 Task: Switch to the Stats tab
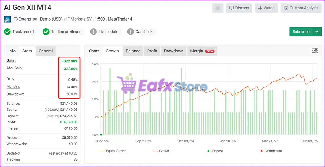coord(27,51)
